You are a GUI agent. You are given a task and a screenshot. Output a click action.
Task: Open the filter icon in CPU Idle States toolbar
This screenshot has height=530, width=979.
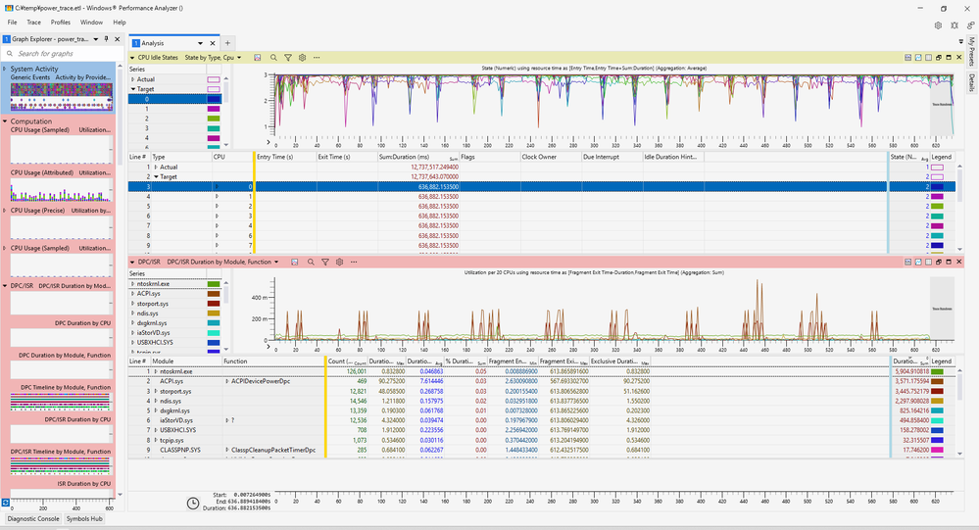tap(288, 58)
